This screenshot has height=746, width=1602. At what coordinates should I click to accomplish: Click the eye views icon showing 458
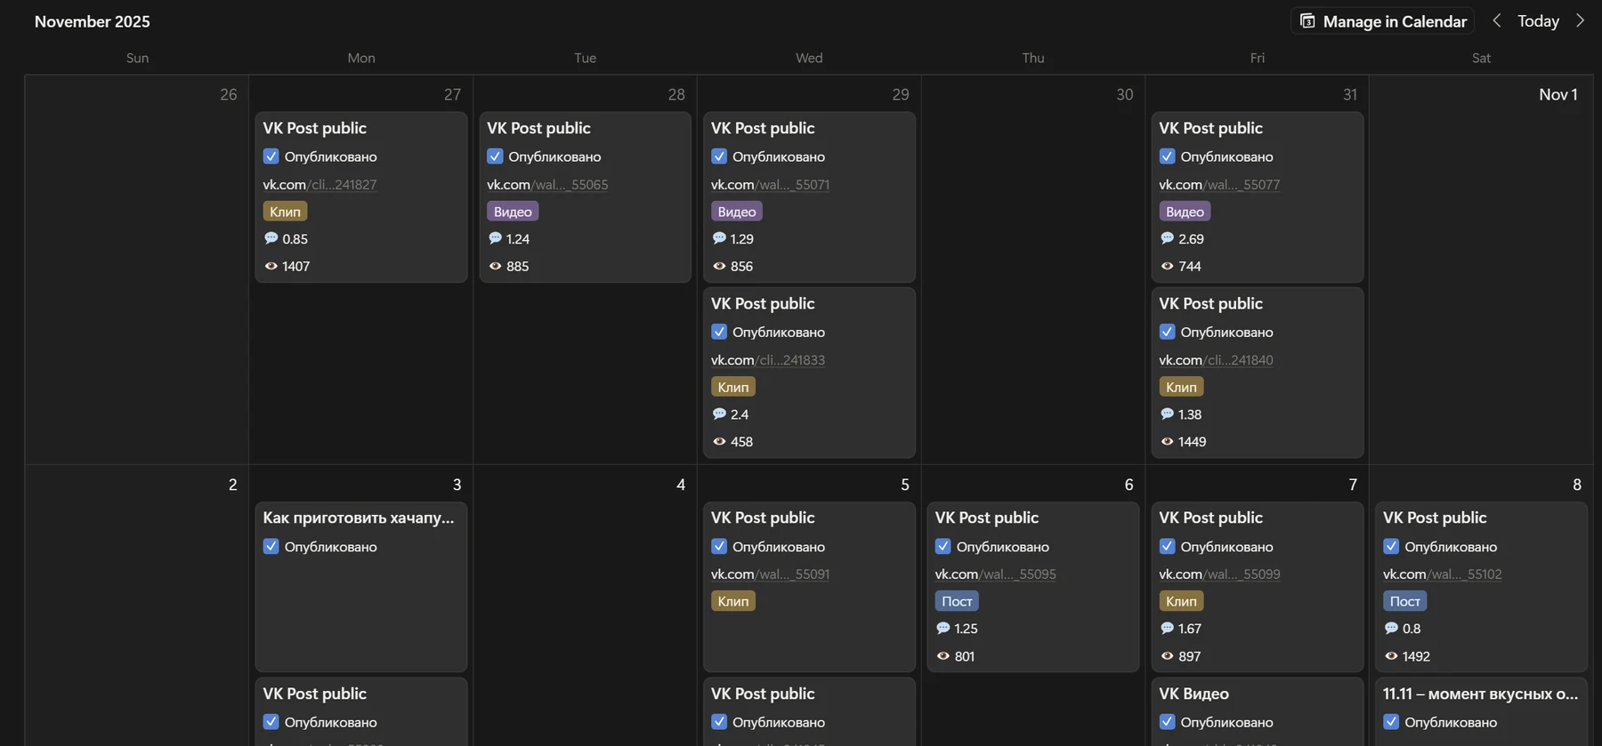click(719, 441)
